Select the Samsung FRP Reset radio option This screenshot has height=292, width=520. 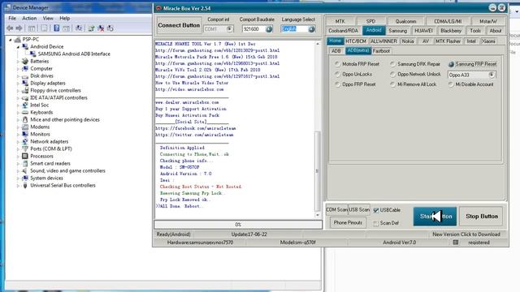451,64
